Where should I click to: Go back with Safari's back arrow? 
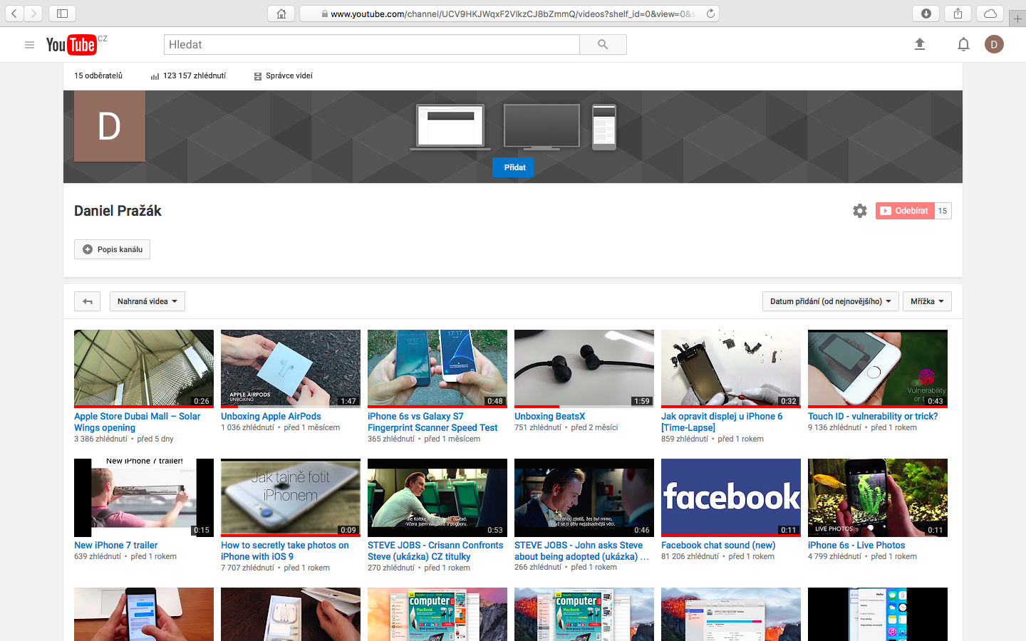[14, 14]
